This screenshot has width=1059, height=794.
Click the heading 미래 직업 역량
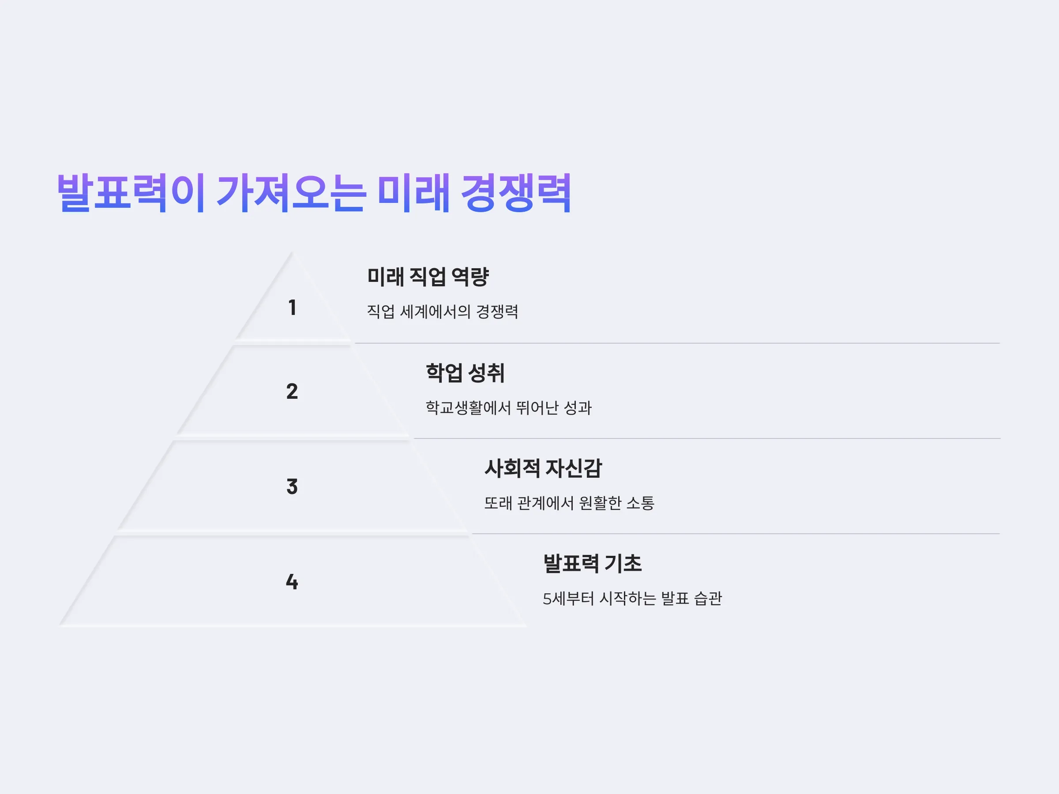pos(428,277)
